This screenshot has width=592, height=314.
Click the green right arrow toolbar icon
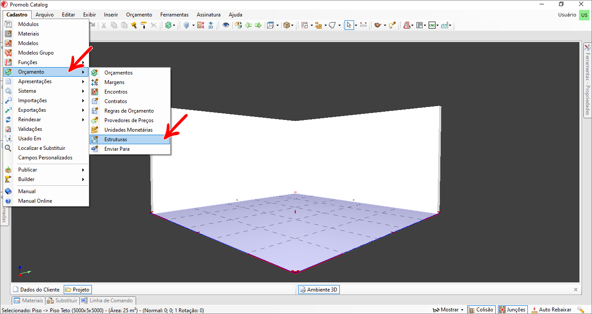[258, 25]
